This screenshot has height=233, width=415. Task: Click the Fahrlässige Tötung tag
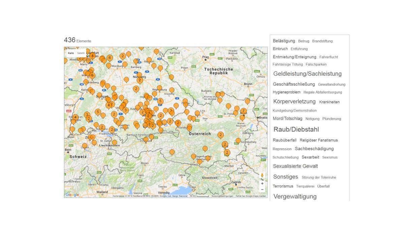click(x=288, y=65)
